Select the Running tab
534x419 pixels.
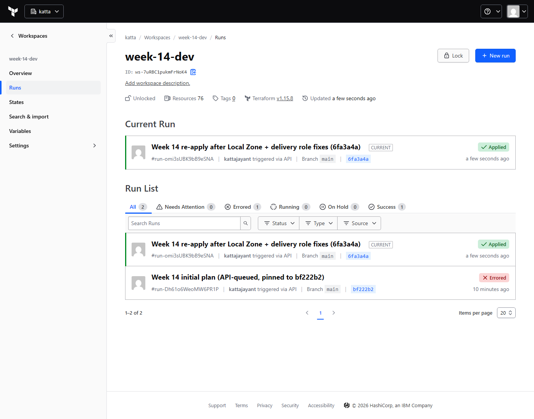pyautogui.click(x=290, y=207)
